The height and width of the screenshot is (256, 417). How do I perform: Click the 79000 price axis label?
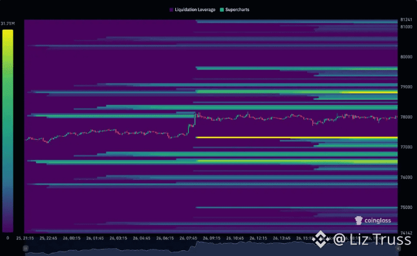pos(406,87)
